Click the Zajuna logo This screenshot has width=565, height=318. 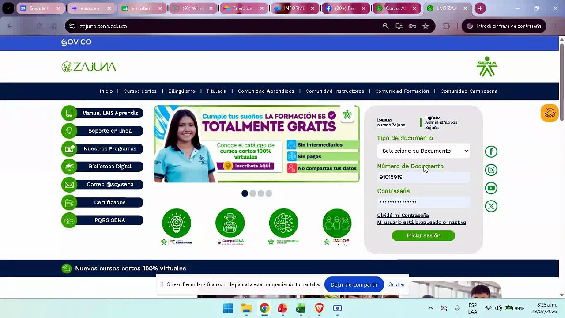(x=89, y=67)
